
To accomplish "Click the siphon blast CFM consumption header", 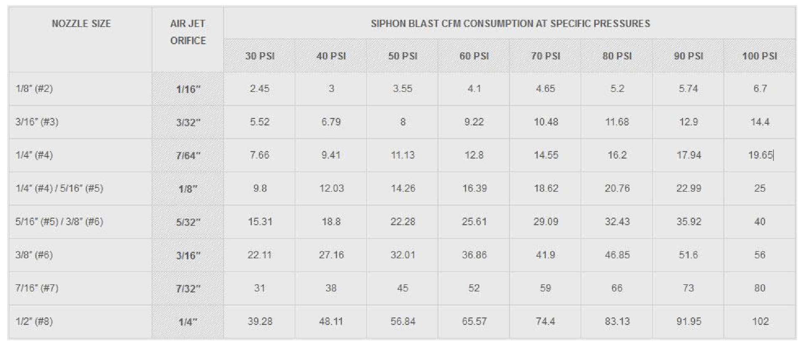I will [510, 24].
